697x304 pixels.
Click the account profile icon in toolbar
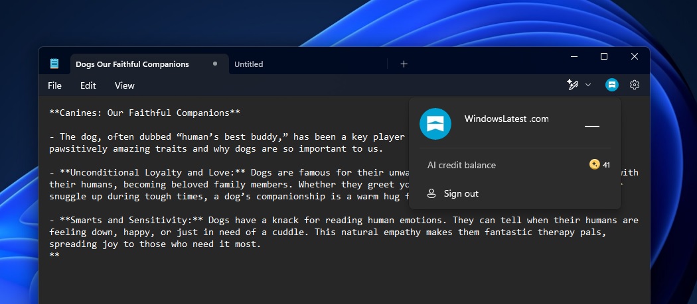tap(612, 85)
